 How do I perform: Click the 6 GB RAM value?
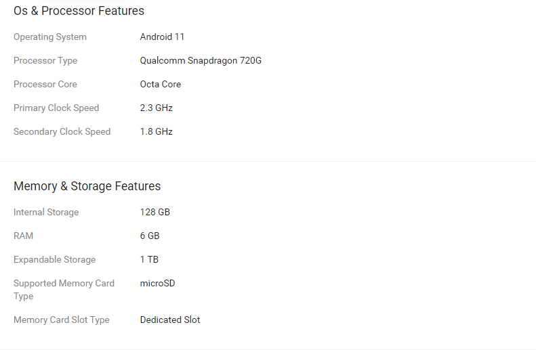[150, 236]
